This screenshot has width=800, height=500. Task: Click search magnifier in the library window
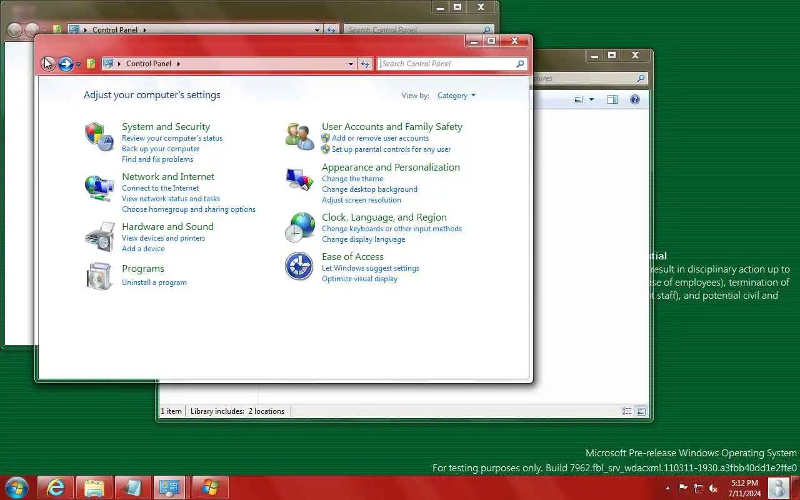pyautogui.click(x=641, y=78)
